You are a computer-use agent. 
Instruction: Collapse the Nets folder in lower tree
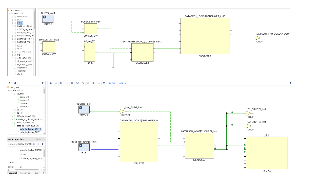click(9, 90)
